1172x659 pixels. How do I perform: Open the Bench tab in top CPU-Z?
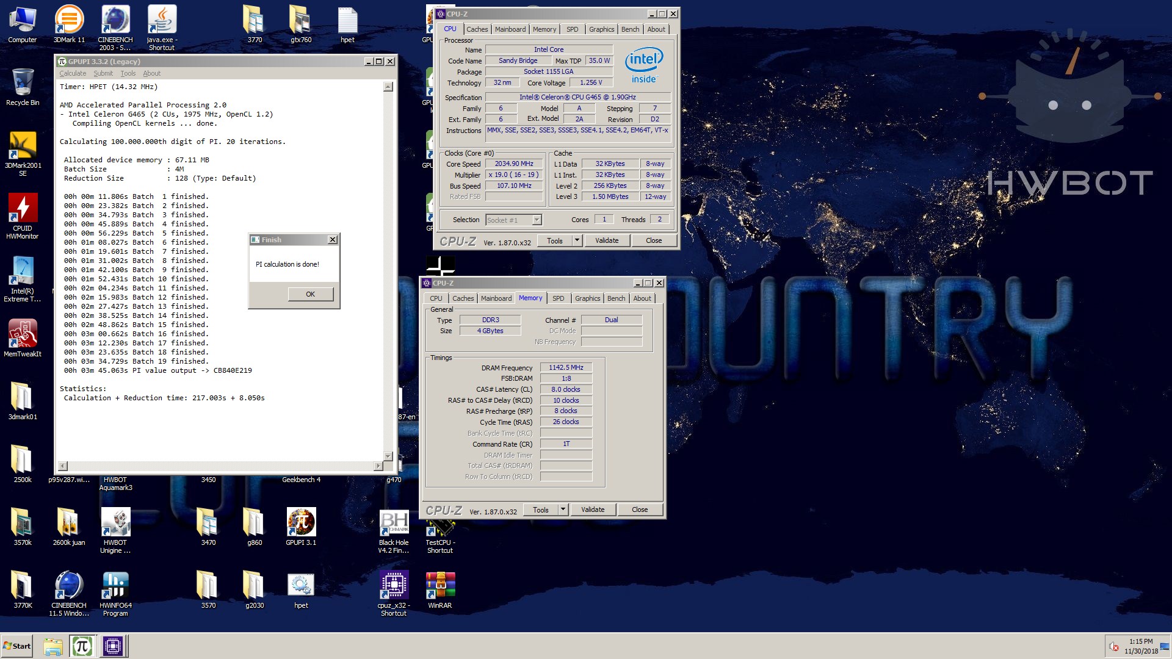click(631, 29)
